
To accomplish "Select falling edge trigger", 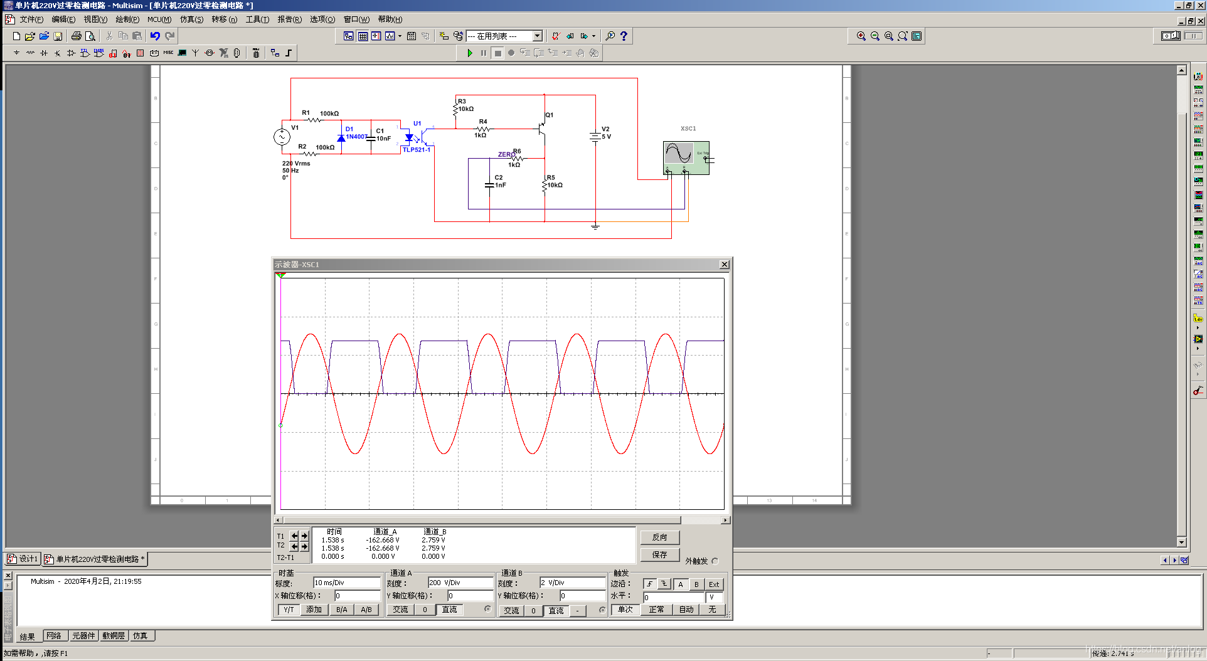I will tap(664, 584).
